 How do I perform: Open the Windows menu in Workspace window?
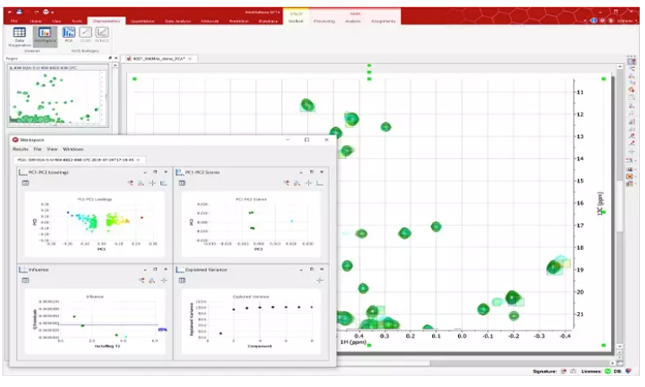[x=73, y=149]
